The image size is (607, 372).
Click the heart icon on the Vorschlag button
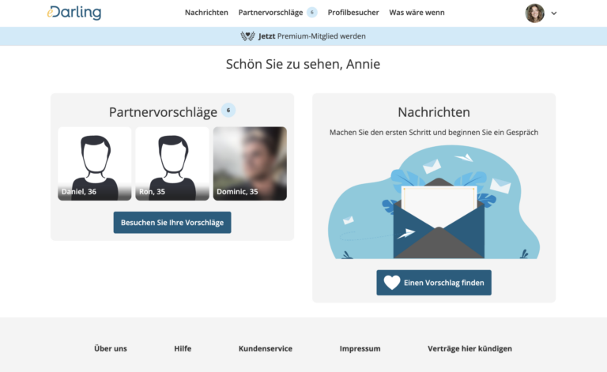click(392, 283)
